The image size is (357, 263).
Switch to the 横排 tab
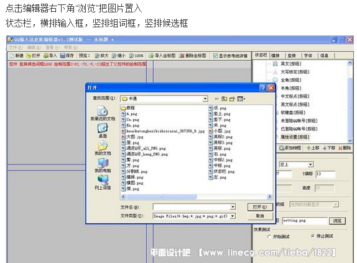[276, 56]
